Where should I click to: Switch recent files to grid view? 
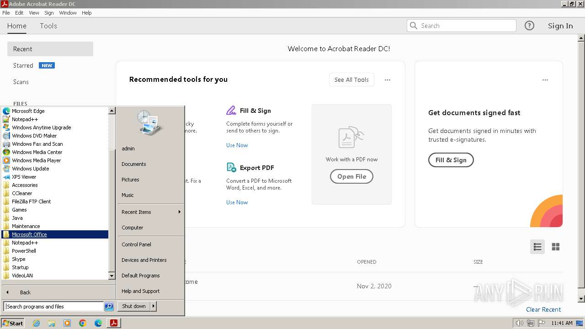click(x=556, y=247)
